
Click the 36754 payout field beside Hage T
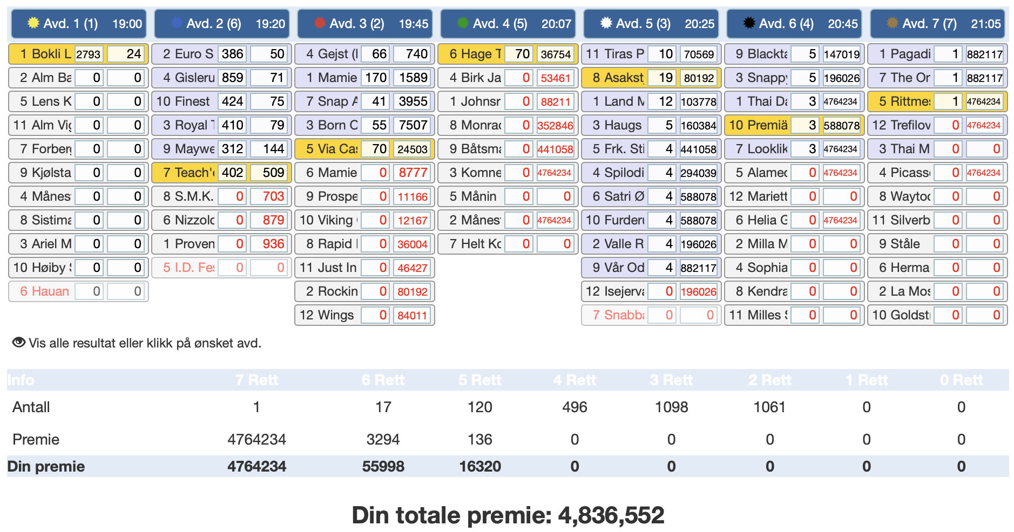[x=556, y=54]
